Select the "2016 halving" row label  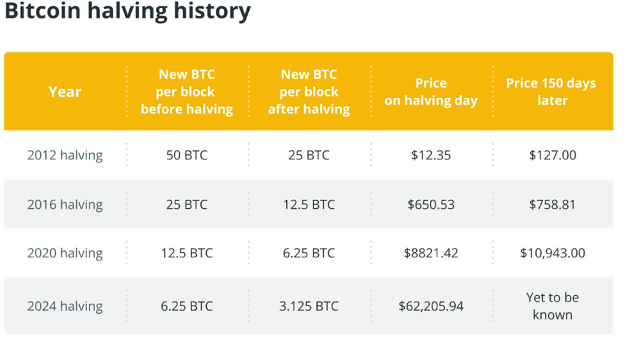64,204
